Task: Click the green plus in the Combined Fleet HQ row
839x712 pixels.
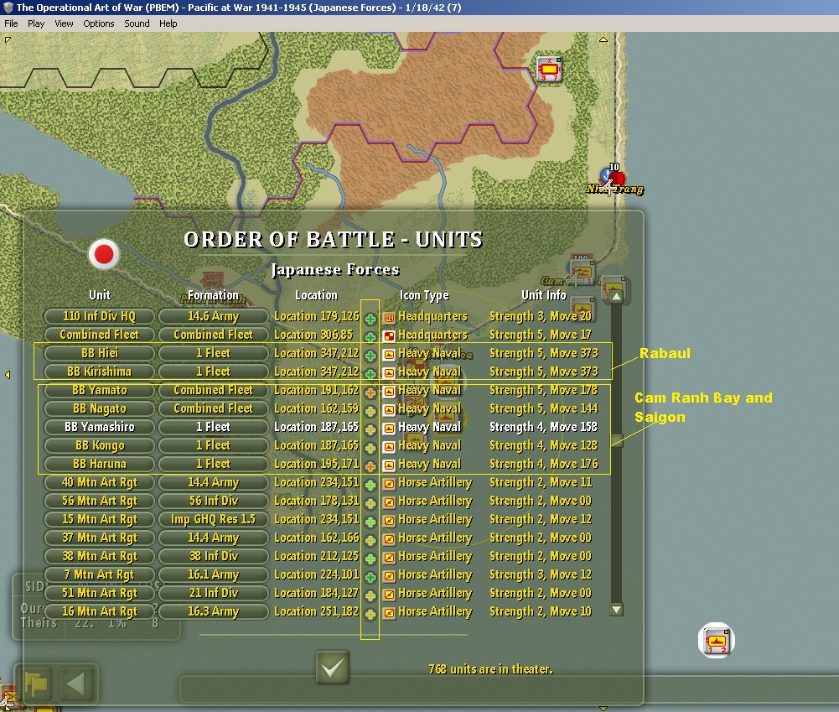Action: click(x=370, y=337)
